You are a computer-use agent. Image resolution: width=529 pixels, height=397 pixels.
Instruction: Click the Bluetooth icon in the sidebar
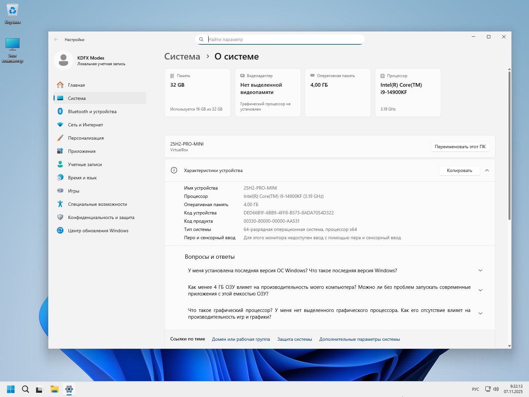click(60, 111)
